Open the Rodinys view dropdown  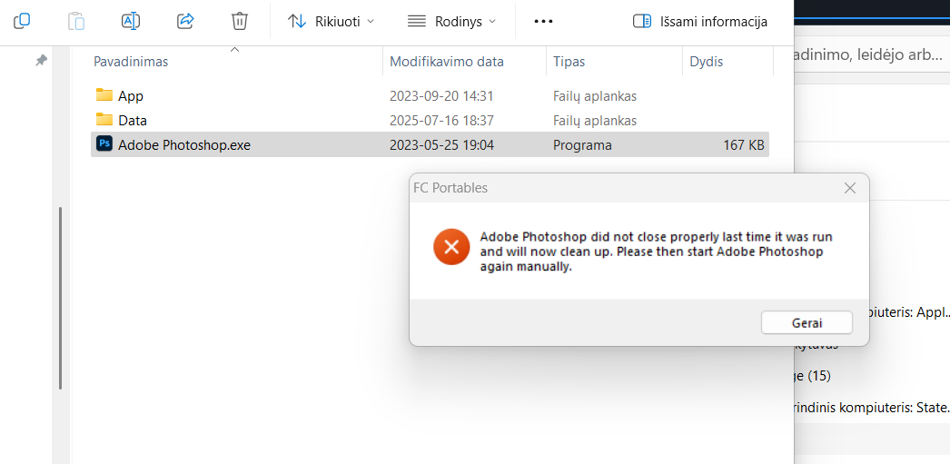(x=451, y=21)
